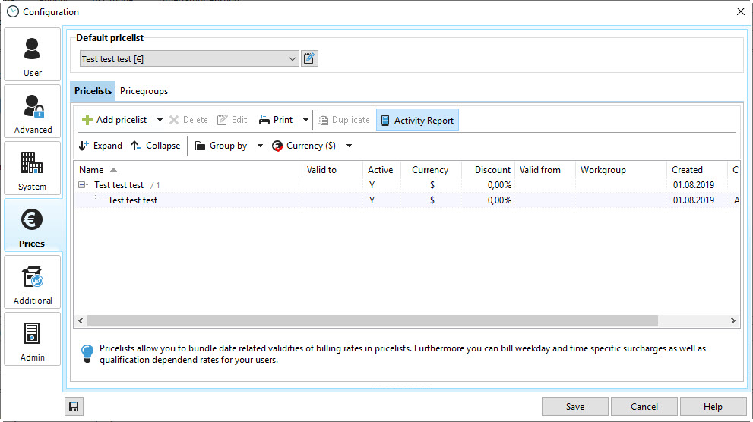Image resolution: width=753 pixels, height=422 pixels.
Task: Open the Add pricelist dropdown arrow
Action: [160, 120]
